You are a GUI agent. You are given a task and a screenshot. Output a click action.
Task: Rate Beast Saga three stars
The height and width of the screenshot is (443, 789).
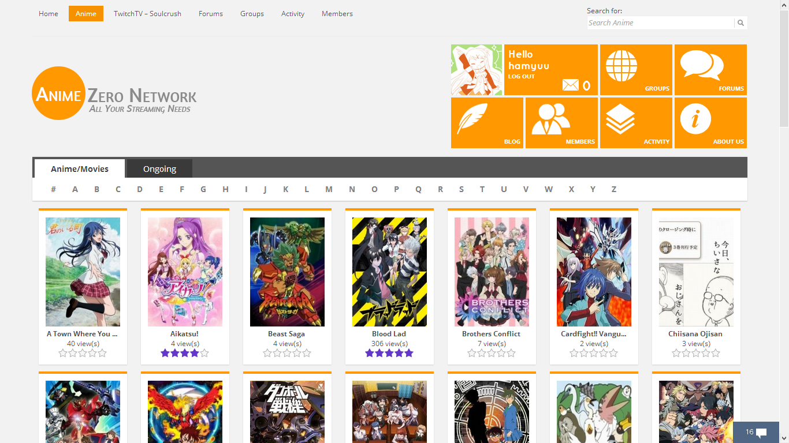(x=287, y=353)
